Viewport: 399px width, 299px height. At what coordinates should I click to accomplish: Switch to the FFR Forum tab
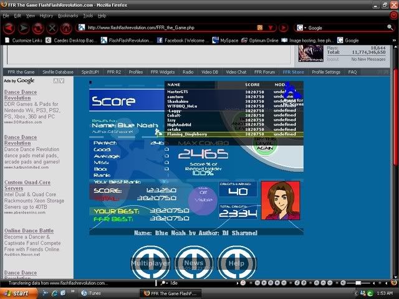[x=264, y=72]
